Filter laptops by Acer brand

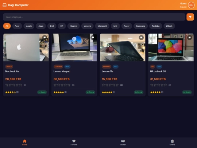point(17,26)
